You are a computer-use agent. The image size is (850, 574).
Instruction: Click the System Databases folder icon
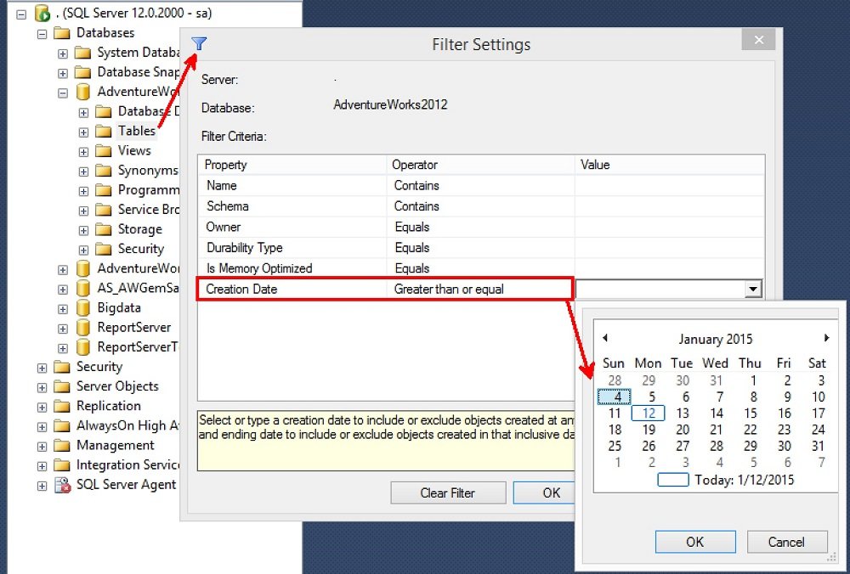tap(82, 53)
